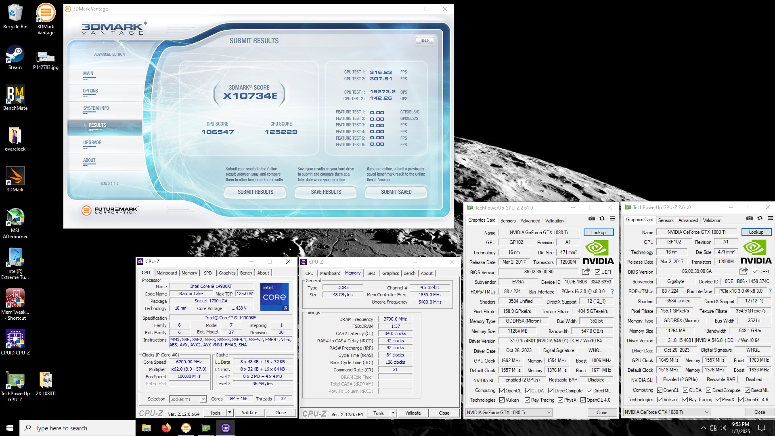775x436 pixels.
Task: Toggle UEFI checkbox in left GPU-Z
Action: tap(597, 272)
